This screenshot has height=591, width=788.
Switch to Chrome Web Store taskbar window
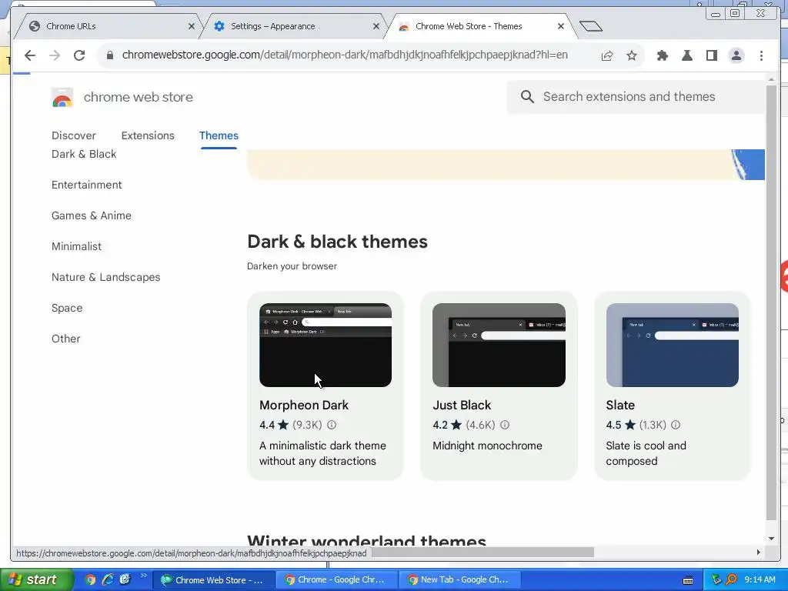tap(214, 580)
